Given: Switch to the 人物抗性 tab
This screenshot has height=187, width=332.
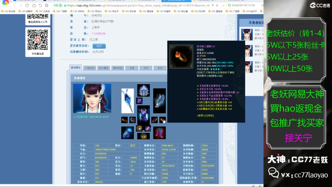Looking at the screenshot, I should coord(89,68).
